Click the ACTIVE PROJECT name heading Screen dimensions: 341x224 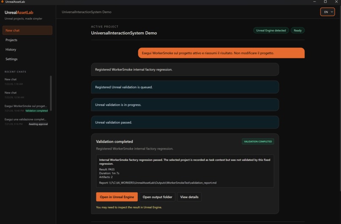(124, 33)
